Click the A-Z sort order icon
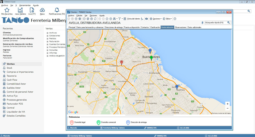This screenshot has width=255, height=137. 142,19
